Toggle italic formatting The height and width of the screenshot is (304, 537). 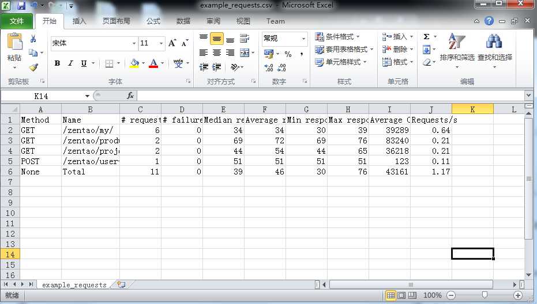click(x=70, y=63)
